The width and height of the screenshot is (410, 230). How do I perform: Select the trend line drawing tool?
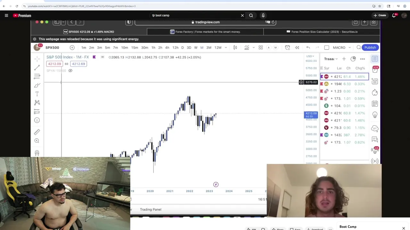click(37, 67)
